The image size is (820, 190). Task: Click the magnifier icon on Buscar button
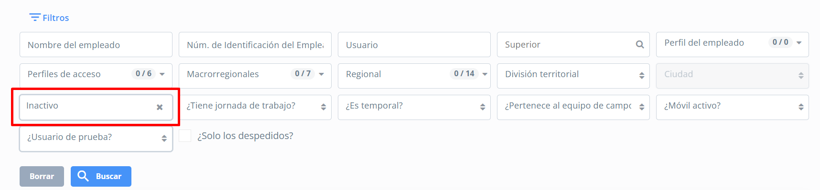pyautogui.click(x=83, y=176)
